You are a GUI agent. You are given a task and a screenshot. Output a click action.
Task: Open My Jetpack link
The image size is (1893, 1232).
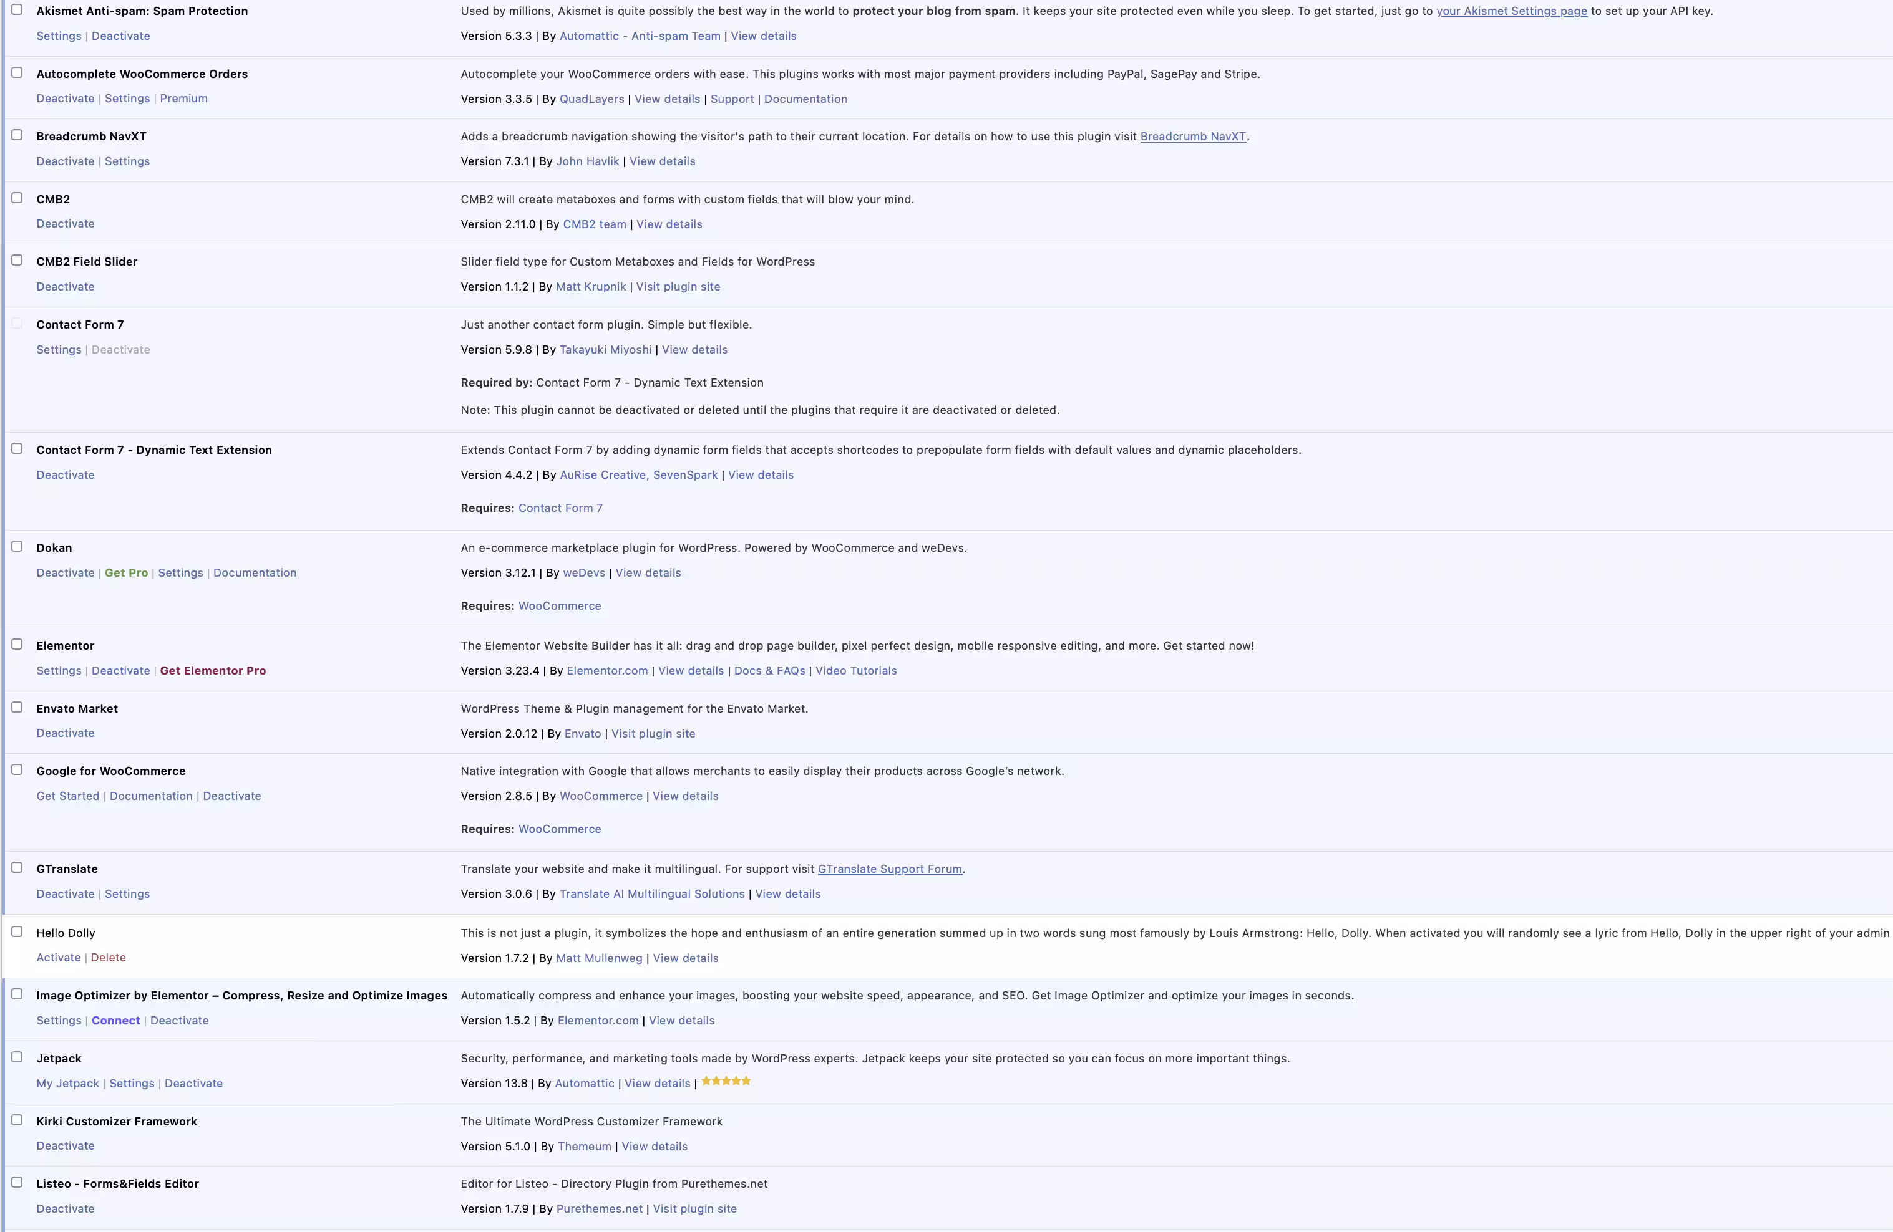point(67,1084)
